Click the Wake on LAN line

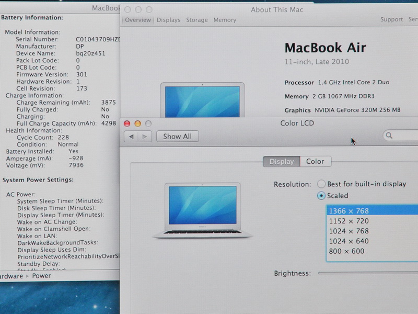click(37, 236)
